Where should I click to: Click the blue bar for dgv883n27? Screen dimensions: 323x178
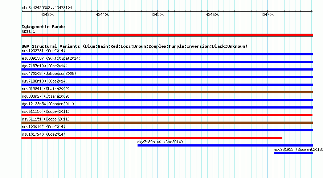[x=167, y=100]
